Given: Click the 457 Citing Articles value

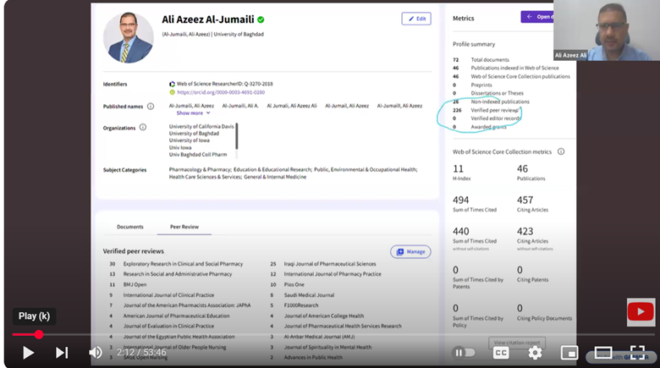Looking at the screenshot, I should (x=525, y=200).
